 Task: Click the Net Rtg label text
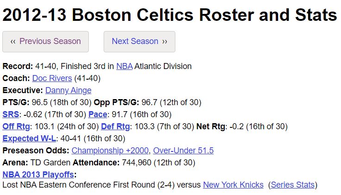[x=211, y=126]
